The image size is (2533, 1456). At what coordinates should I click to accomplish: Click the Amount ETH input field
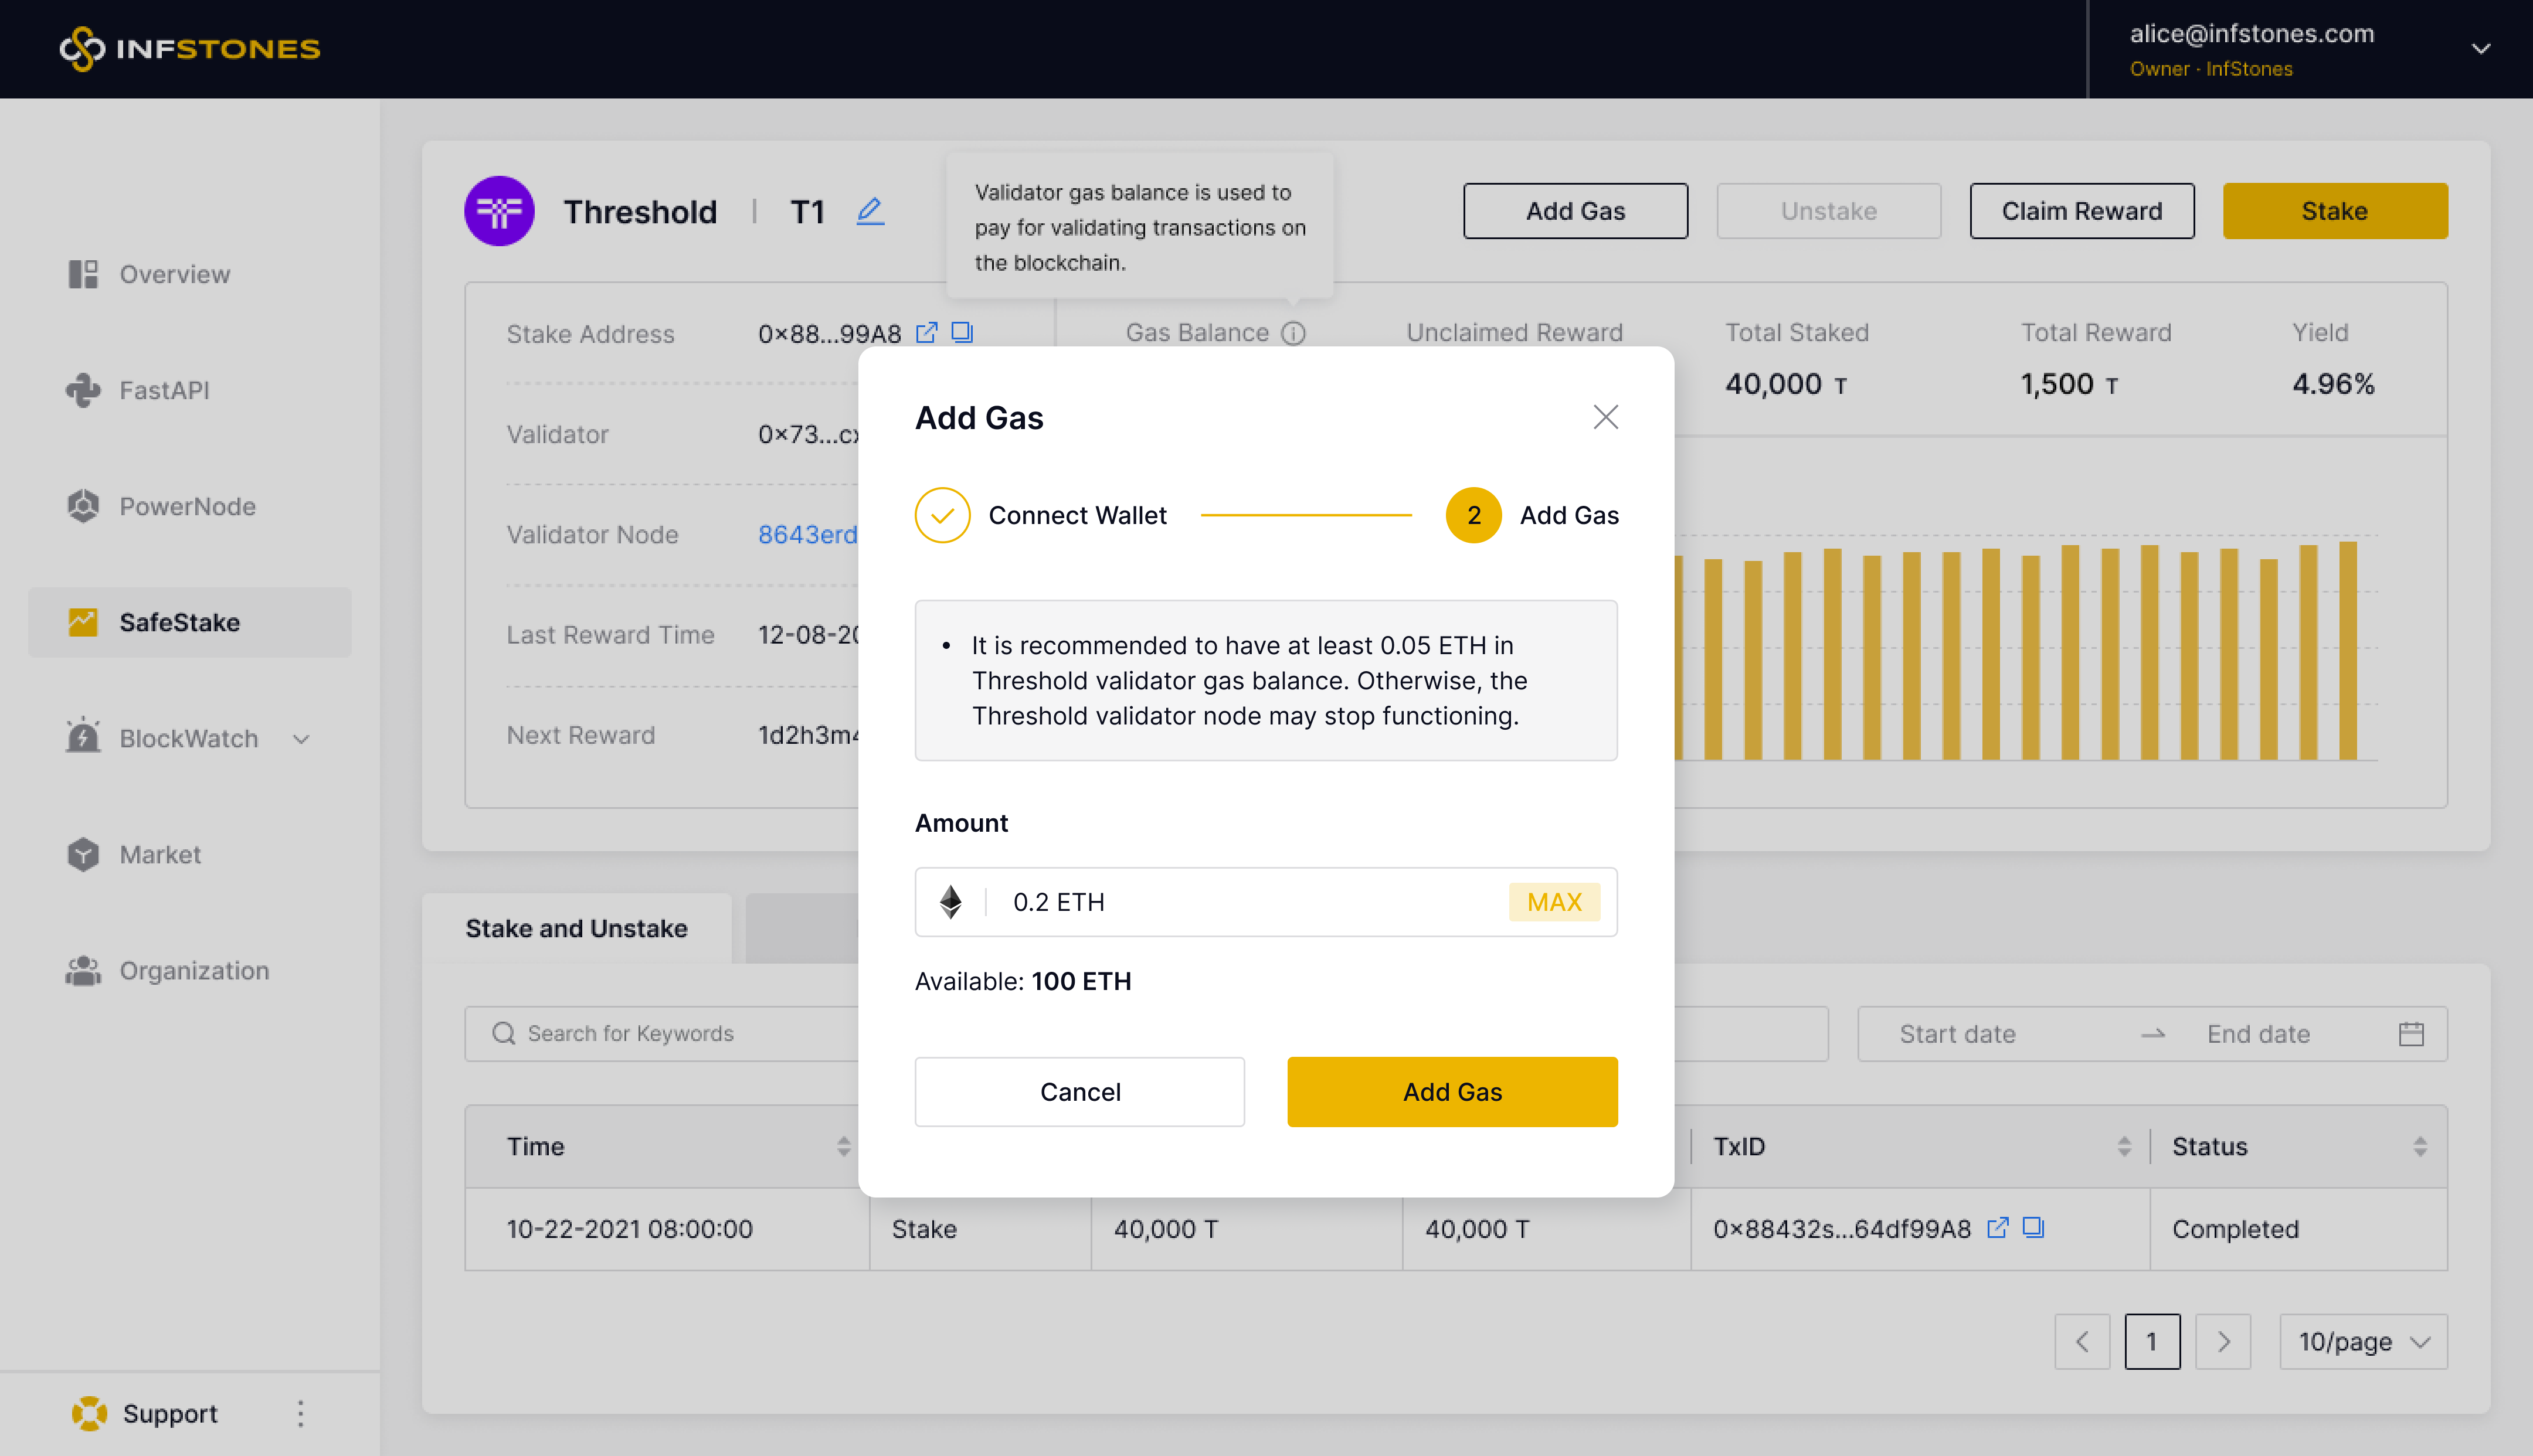1250,902
